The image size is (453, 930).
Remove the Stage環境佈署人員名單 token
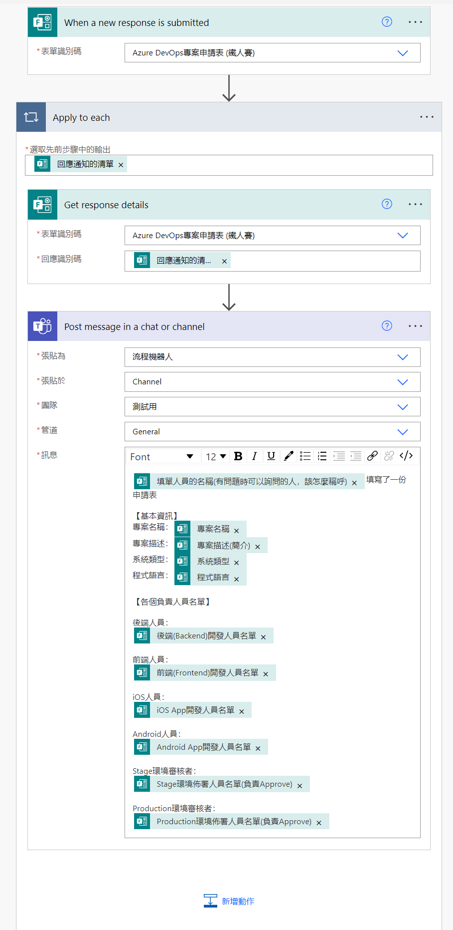pyautogui.click(x=300, y=786)
